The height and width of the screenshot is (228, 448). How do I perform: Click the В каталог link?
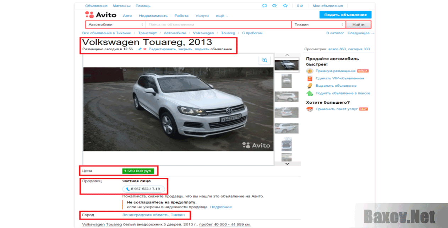tap(335, 33)
